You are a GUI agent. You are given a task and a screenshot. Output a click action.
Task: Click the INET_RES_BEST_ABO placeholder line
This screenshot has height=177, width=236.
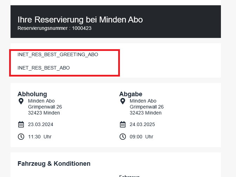(x=43, y=68)
